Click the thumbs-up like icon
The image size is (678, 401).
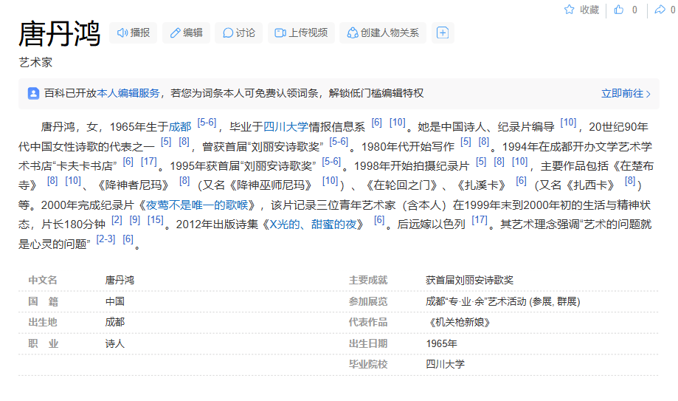pyautogui.click(x=618, y=10)
